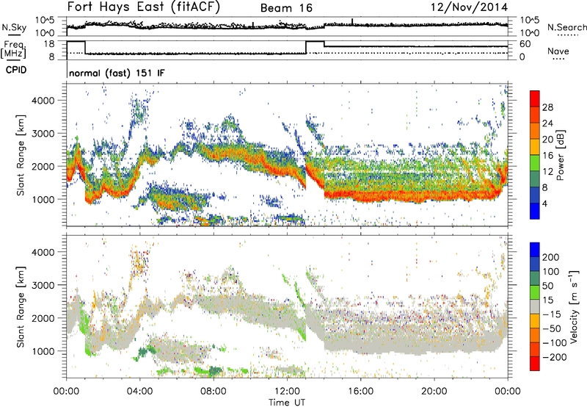587x407 pixels.
Task: Click the 'Power [dB]' colorbar label
Action: tap(561, 155)
